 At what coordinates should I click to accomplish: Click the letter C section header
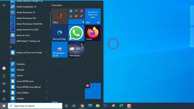11,58
